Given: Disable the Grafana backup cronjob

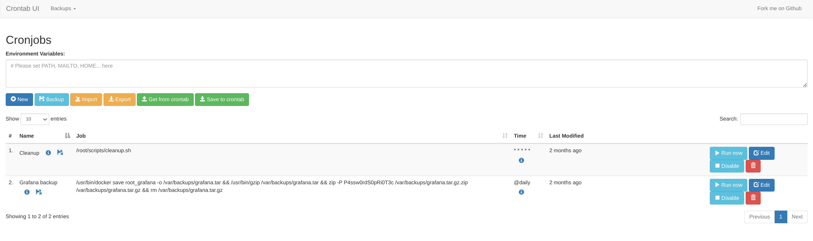Looking at the screenshot, I should [x=727, y=198].
